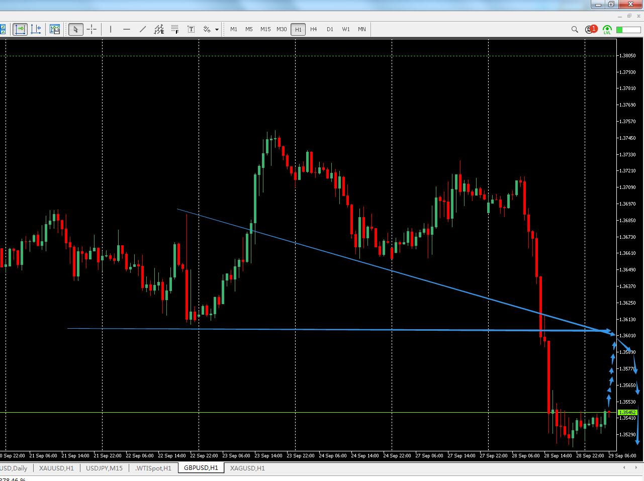The image size is (644, 481).
Task: Enable chart auto scroll
Action: 20,29
